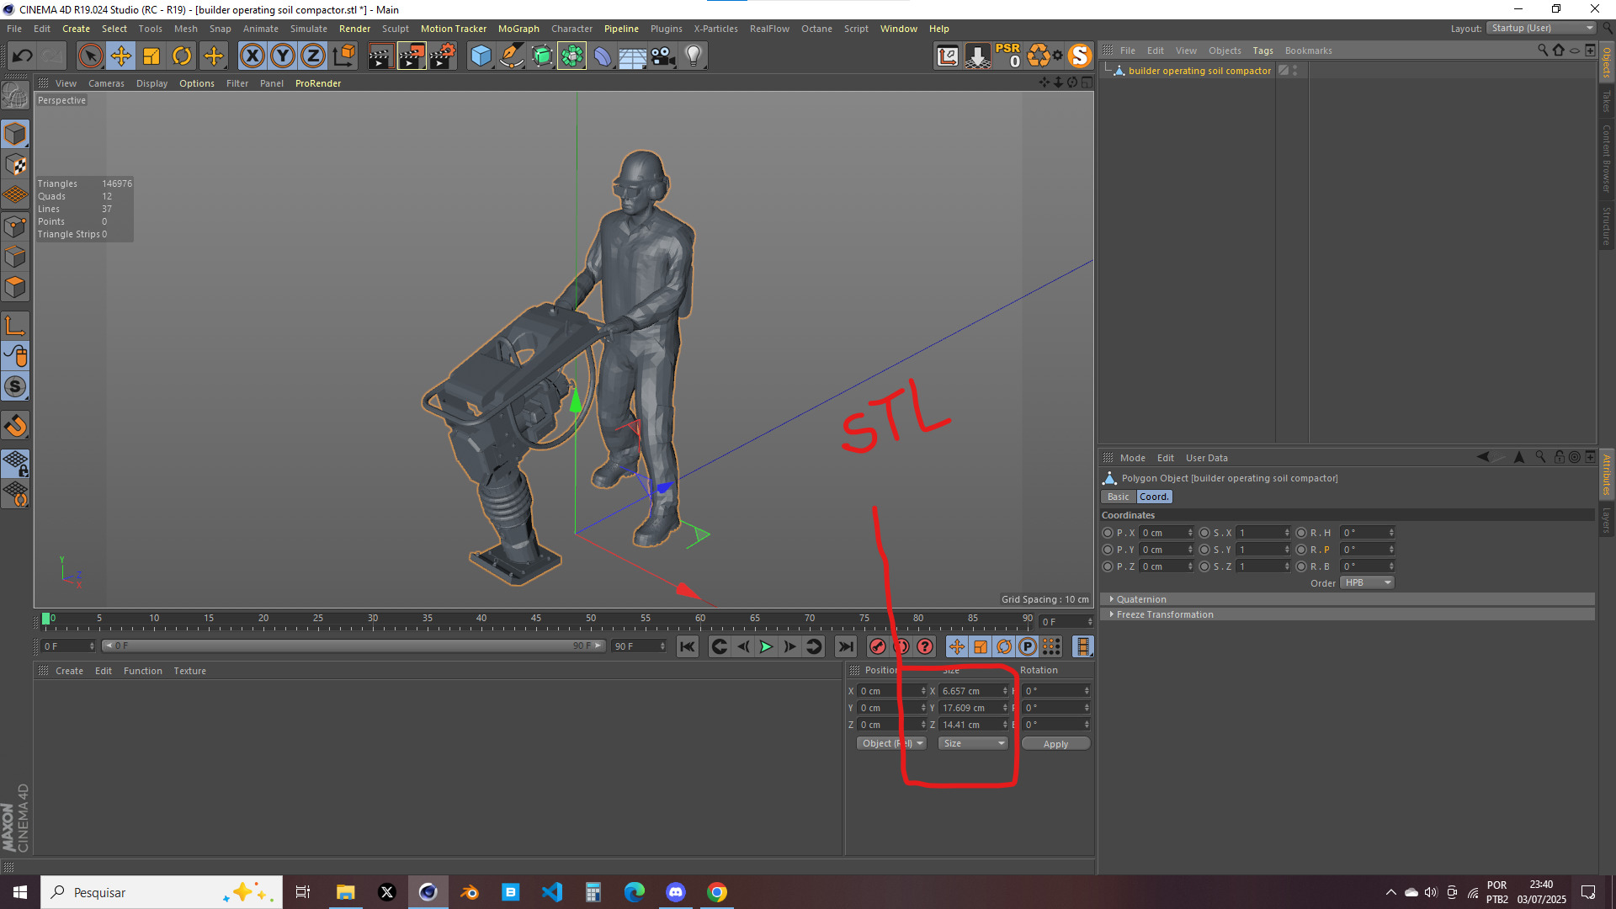Enable Polygons mode in left sidebar
This screenshot has width=1616, height=909.
(15, 287)
